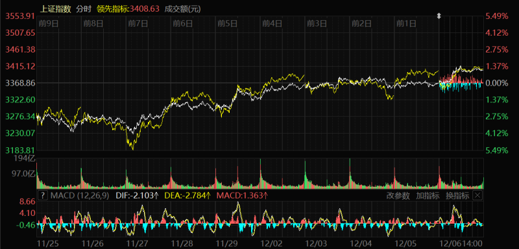Open 改参数 to change MACD parameters

point(398,196)
